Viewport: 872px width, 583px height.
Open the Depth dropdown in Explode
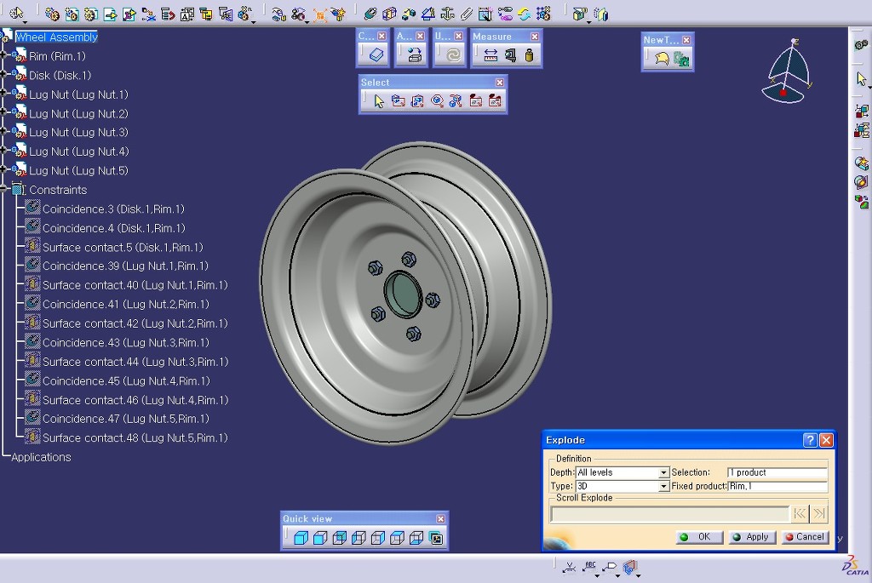click(x=663, y=473)
